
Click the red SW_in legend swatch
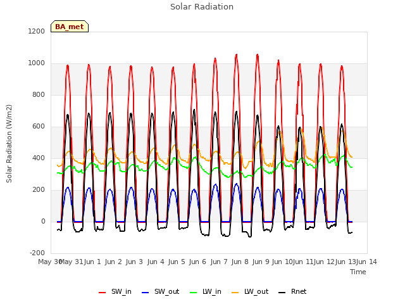click(102, 293)
